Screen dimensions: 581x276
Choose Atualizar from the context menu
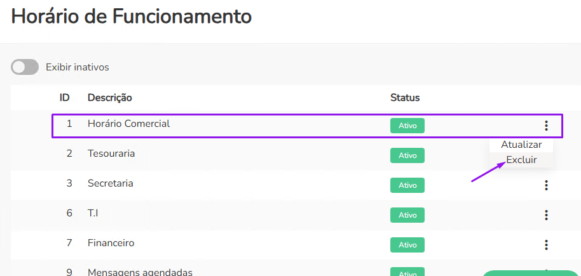521,145
